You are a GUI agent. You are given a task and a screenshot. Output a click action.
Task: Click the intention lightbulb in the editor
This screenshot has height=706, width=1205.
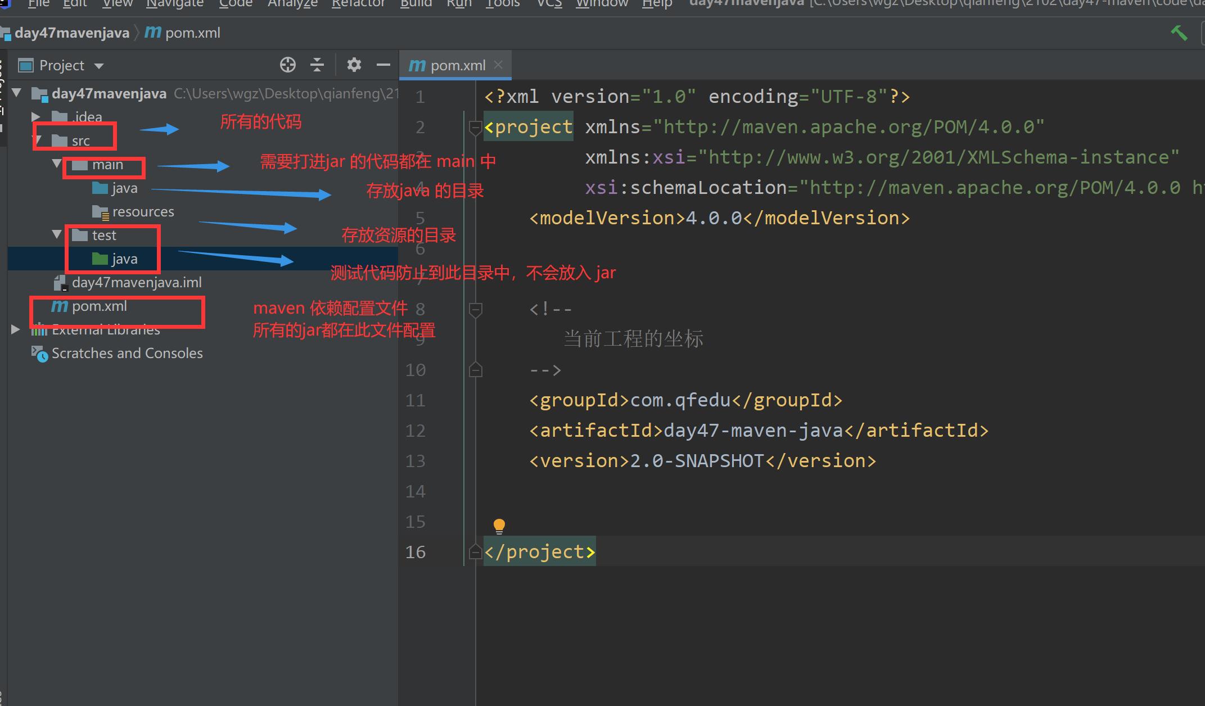click(x=499, y=526)
